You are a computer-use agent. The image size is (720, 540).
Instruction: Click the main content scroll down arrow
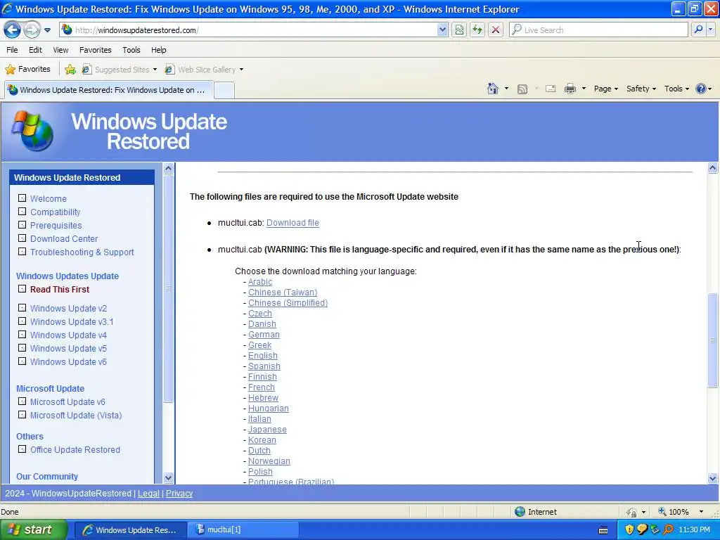(713, 478)
